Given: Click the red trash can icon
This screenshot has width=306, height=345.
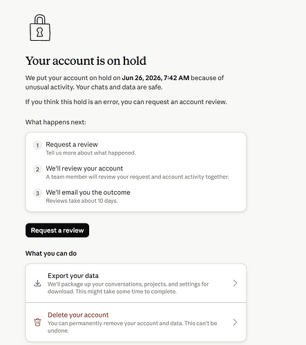Looking at the screenshot, I should [x=37, y=322].
